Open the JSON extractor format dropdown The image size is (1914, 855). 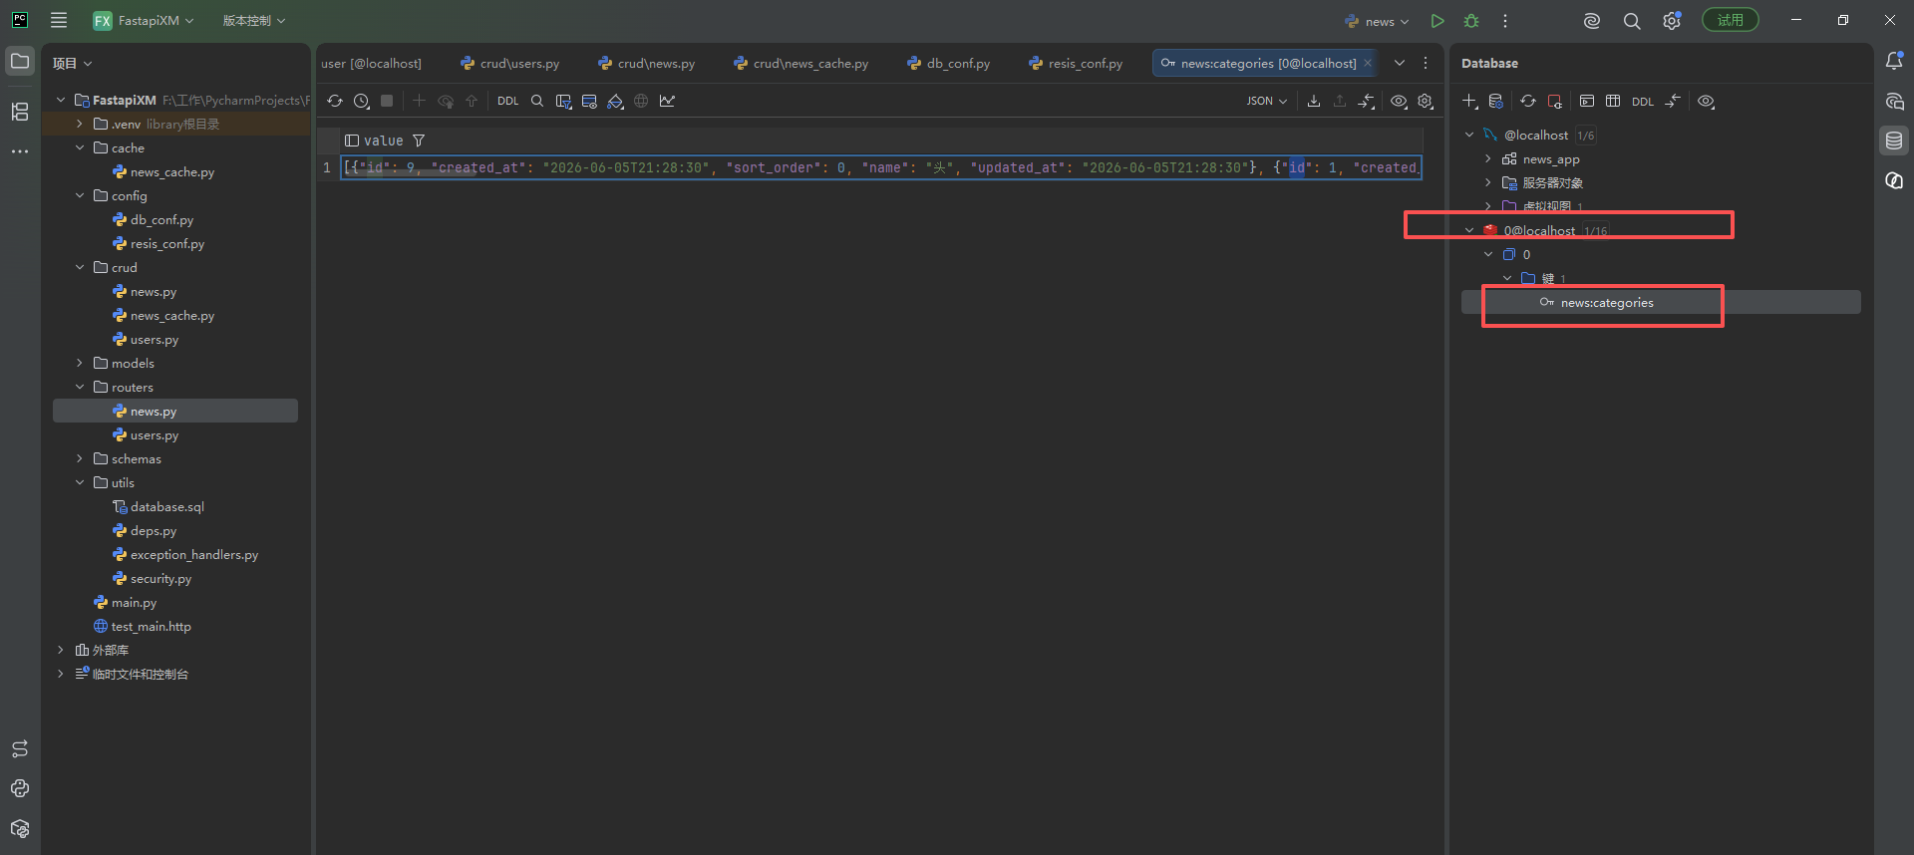tap(1267, 101)
